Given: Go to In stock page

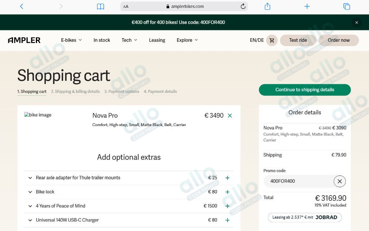Looking at the screenshot, I should point(102,40).
